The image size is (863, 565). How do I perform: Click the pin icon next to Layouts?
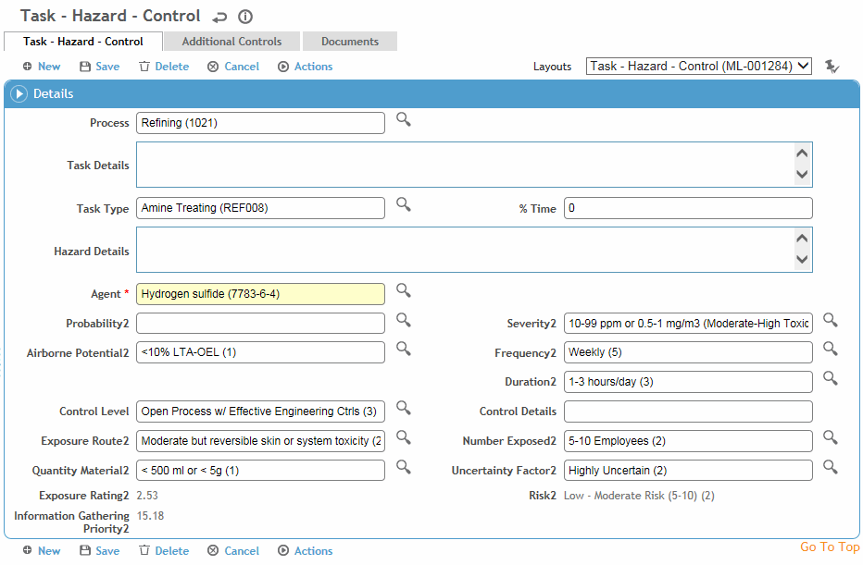(x=832, y=67)
